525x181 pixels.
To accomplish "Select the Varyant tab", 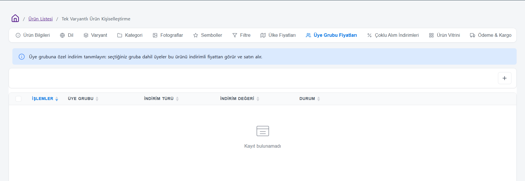I will [95, 35].
